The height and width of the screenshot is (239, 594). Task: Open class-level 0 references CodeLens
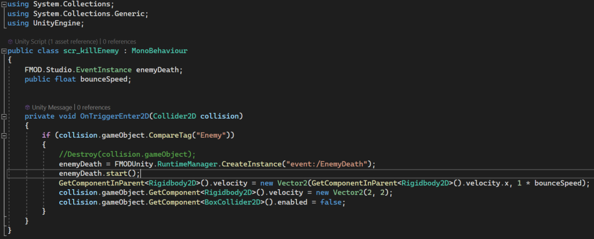[120, 42]
